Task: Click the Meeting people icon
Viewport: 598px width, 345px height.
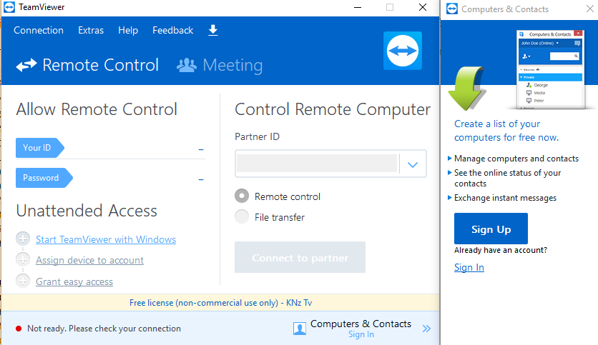Action: click(x=187, y=65)
